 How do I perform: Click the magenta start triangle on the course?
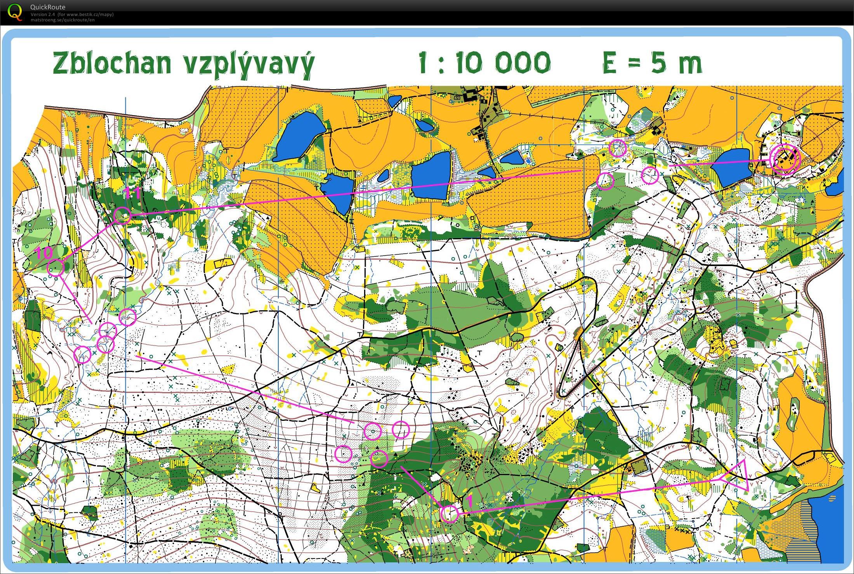(x=734, y=476)
